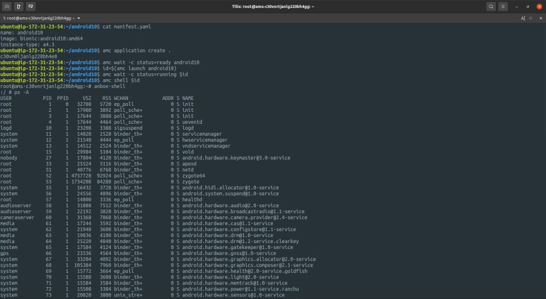Click the 'nobody' user name
Image resolution: width=546 pixels, height=299 pixels.
point(9,158)
